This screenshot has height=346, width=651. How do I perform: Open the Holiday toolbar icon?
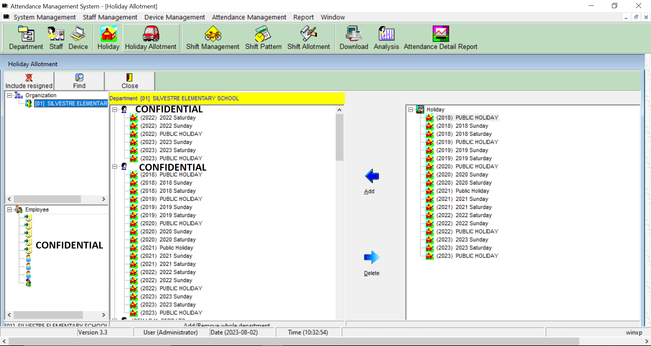click(108, 38)
